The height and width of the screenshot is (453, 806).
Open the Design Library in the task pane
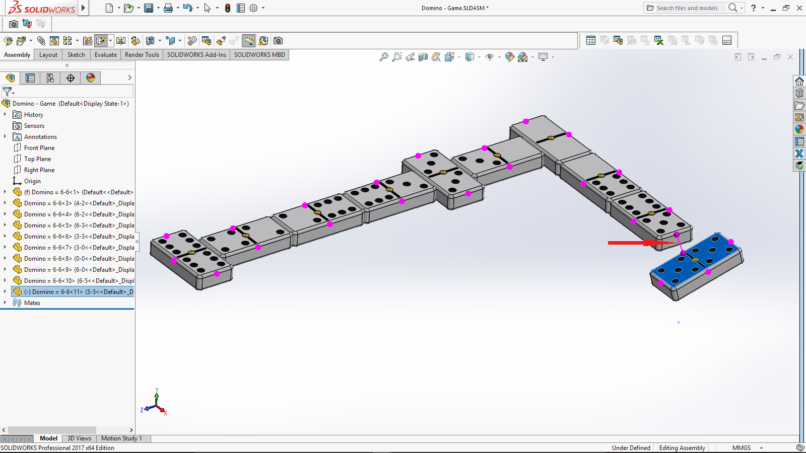(x=799, y=93)
